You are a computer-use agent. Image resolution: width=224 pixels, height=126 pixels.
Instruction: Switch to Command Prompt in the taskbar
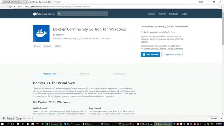[126, 124]
